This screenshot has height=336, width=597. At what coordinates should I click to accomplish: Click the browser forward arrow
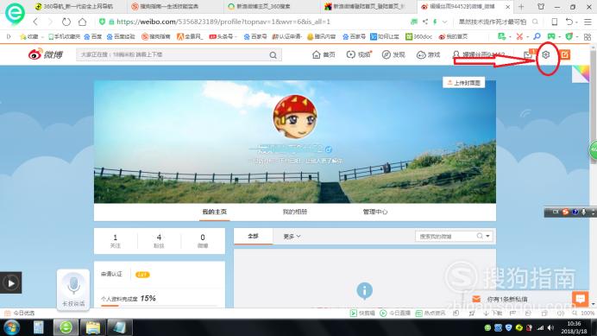pyautogui.click(x=50, y=22)
